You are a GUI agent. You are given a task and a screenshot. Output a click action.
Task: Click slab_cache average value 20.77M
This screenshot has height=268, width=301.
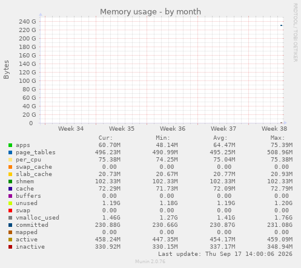coord(224,174)
